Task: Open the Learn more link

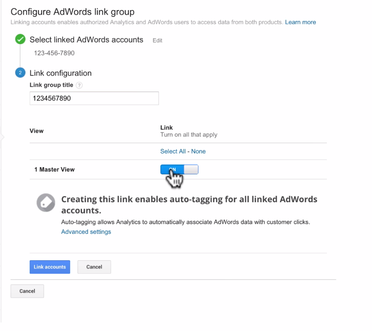Action: point(300,22)
